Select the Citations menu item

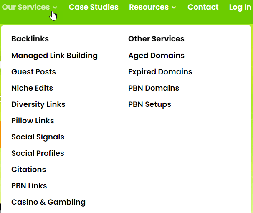(28, 170)
